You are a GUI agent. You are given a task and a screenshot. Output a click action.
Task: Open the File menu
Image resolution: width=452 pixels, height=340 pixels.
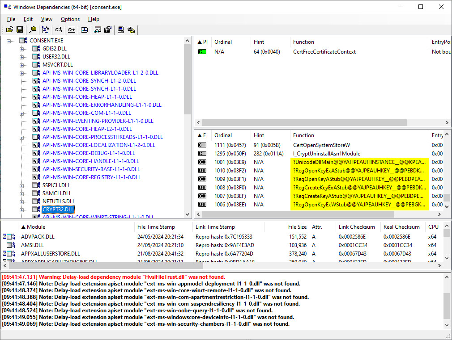(x=11, y=19)
